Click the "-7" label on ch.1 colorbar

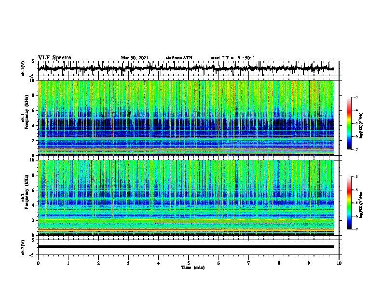click(355, 149)
